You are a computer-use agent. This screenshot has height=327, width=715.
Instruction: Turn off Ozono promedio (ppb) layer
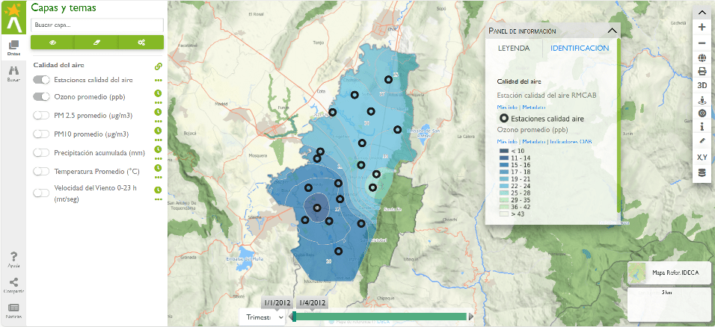click(x=41, y=97)
